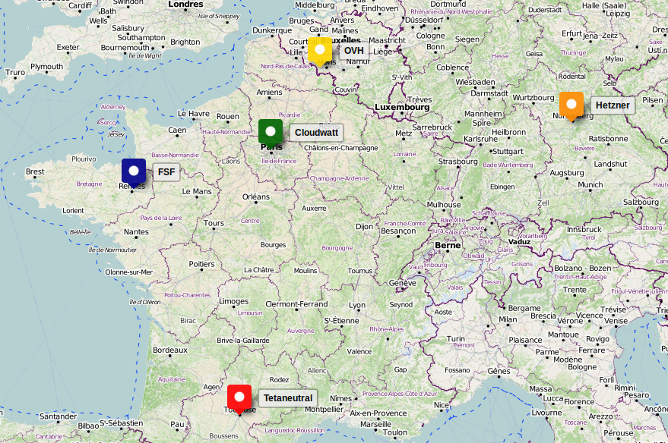Click the Plymouth city label
668x443 pixels.
point(47,67)
